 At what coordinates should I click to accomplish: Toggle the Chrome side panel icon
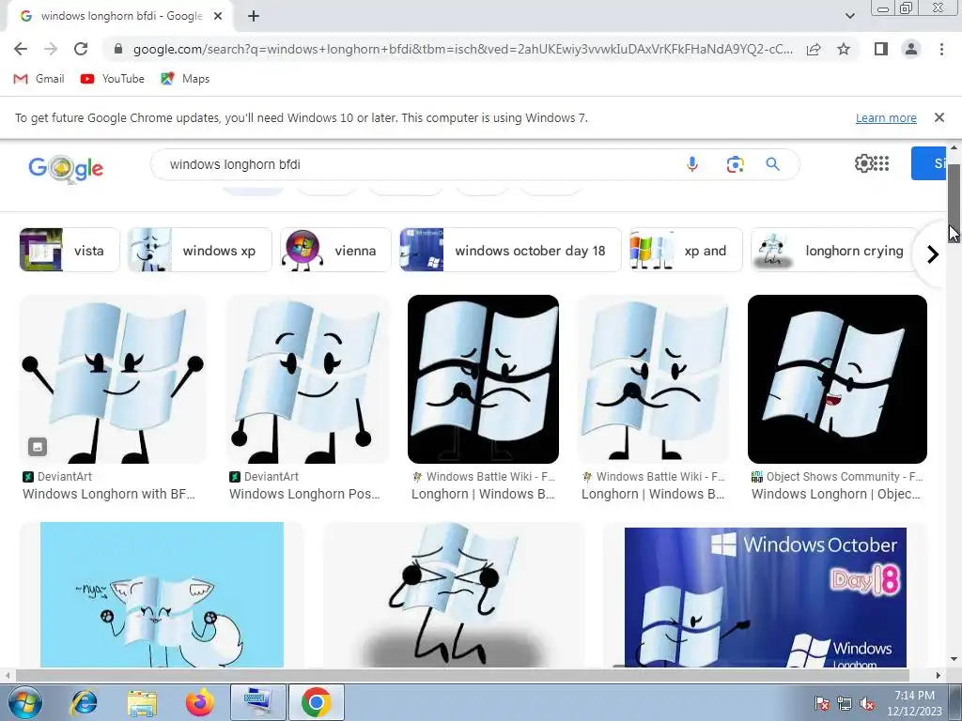(881, 49)
